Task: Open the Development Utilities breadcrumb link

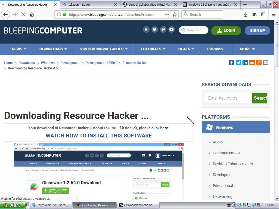Action: [101, 63]
